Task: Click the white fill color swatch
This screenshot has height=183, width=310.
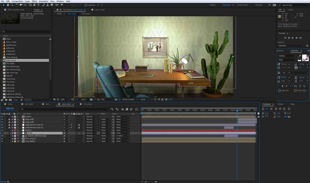Action: [304, 57]
